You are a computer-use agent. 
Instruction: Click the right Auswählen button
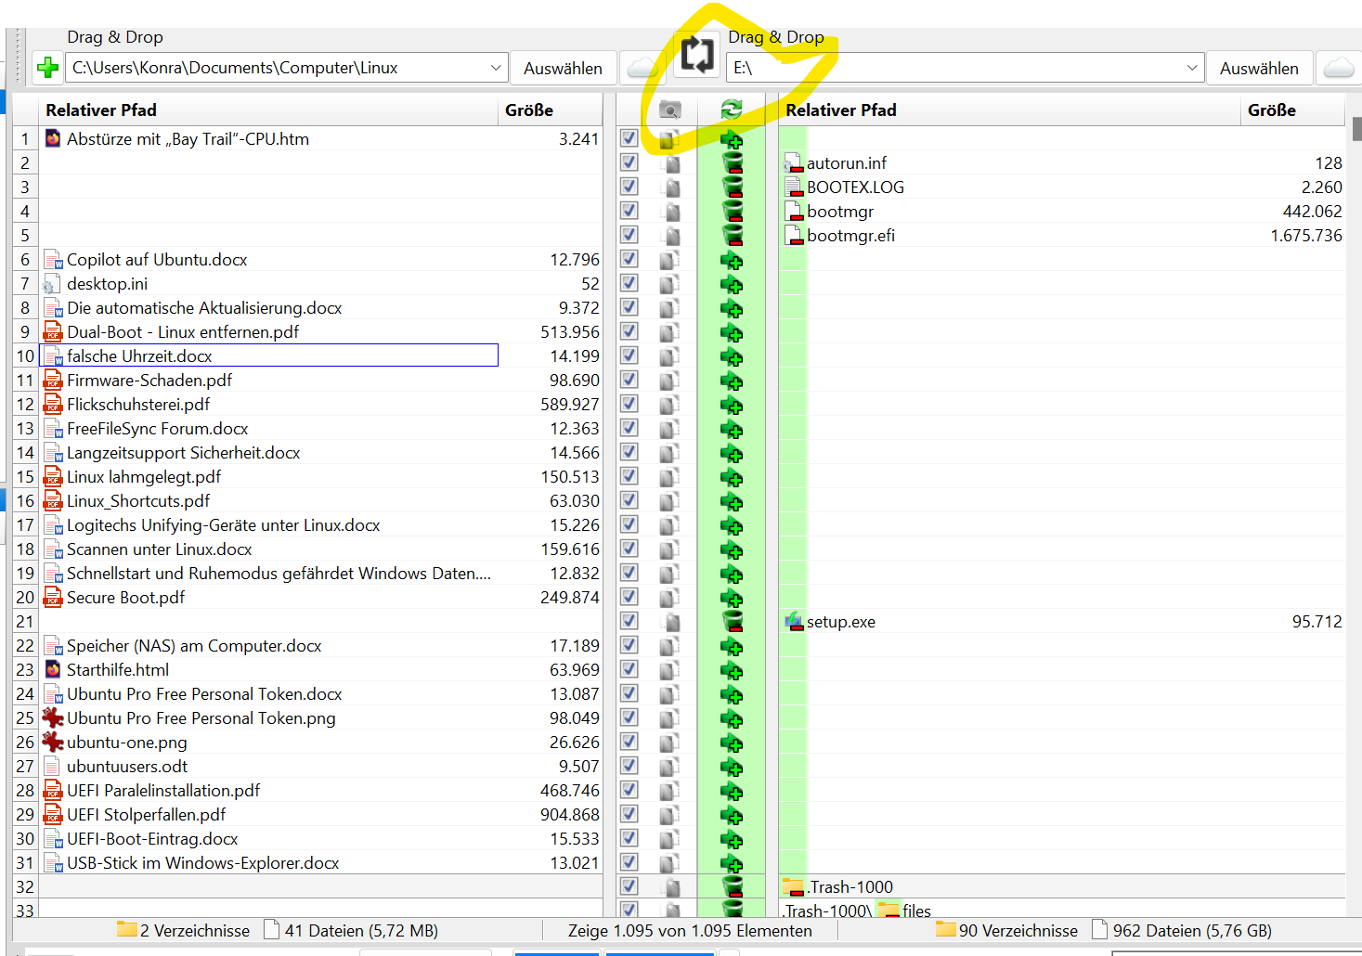1259,68
